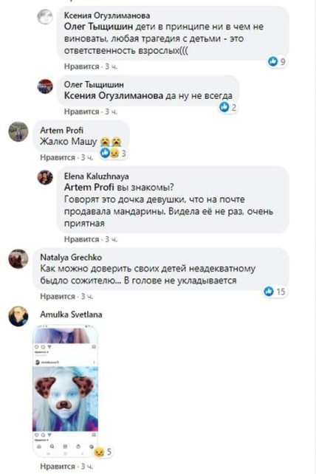This screenshot has width=316, height=474.
Task: Open Amulka Svetlana's profile picture
Action: tap(18, 316)
